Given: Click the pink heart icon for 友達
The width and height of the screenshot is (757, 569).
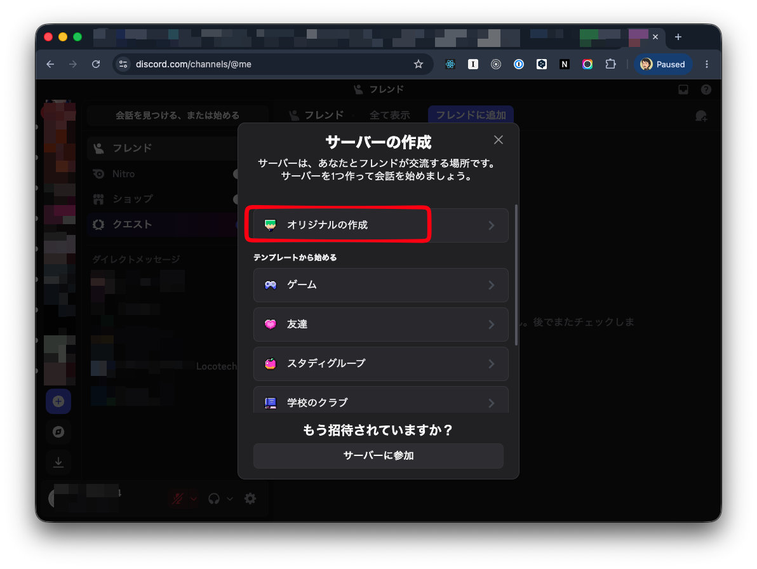Looking at the screenshot, I should click(271, 325).
